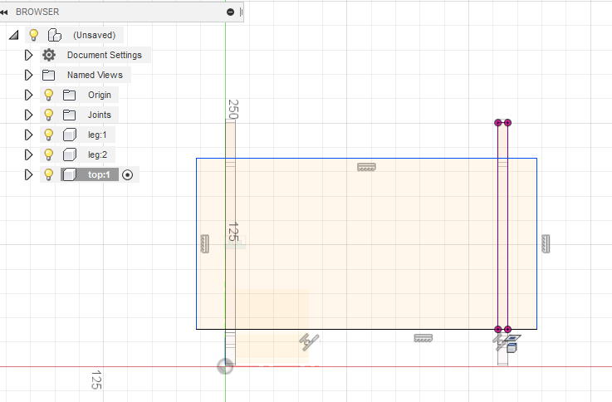Image resolution: width=612 pixels, height=402 pixels.
Task: Click the 125 scale label below the red axis
Action: click(96, 380)
